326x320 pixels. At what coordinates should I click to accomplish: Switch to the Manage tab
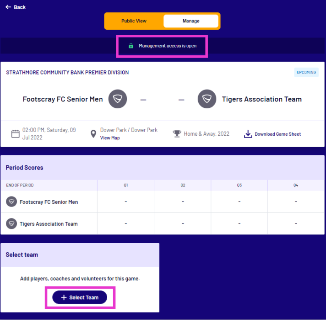[191, 21]
